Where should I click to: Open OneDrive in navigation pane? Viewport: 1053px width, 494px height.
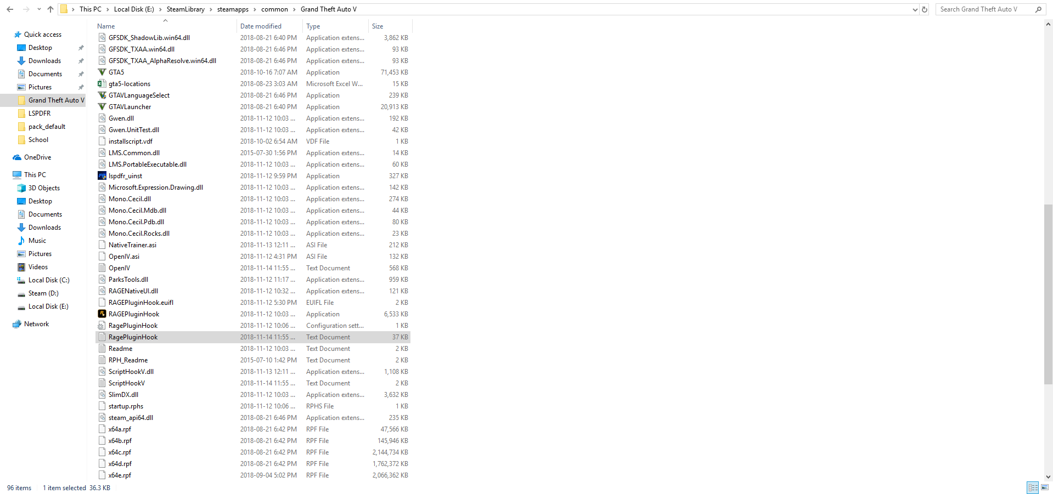(x=37, y=157)
